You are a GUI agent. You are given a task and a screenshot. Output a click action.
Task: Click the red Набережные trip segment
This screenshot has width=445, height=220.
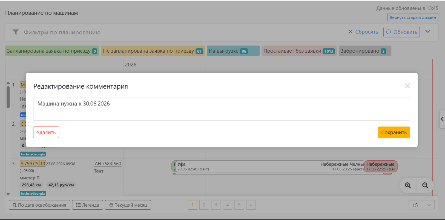[381, 166]
